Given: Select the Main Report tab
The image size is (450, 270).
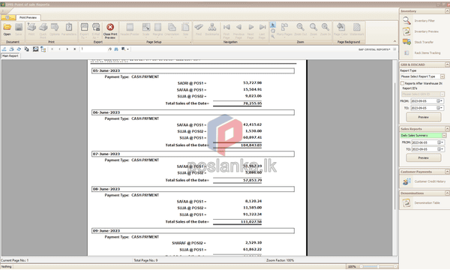Looking at the screenshot, I should tap(10, 55).
